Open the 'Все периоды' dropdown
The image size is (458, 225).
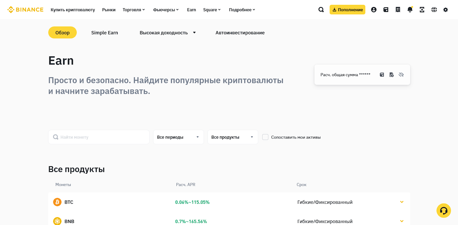pyautogui.click(x=178, y=137)
